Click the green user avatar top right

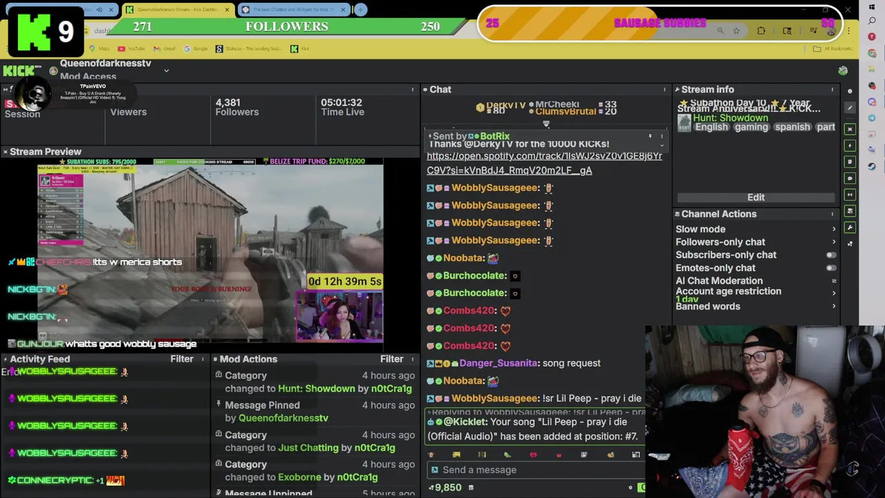tap(843, 71)
